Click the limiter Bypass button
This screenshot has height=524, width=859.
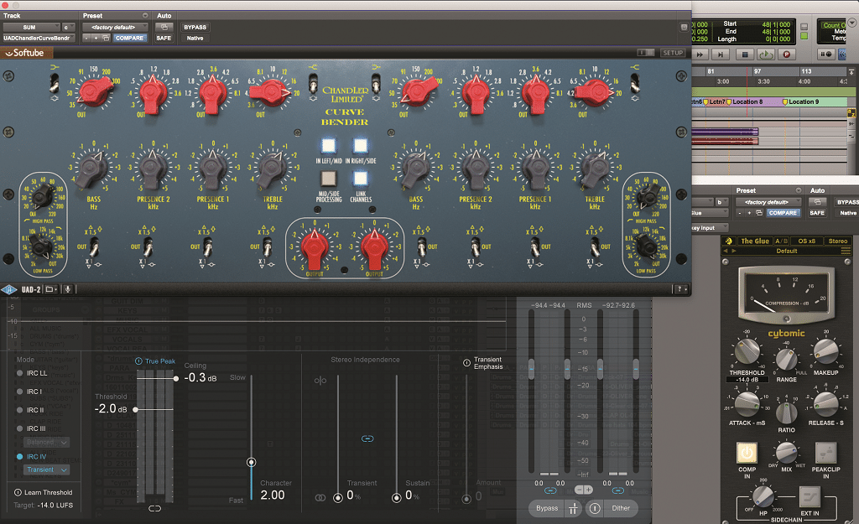(x=547, y=509)
